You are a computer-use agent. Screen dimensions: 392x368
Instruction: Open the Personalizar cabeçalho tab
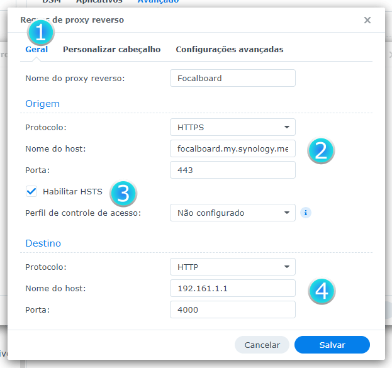111,49
